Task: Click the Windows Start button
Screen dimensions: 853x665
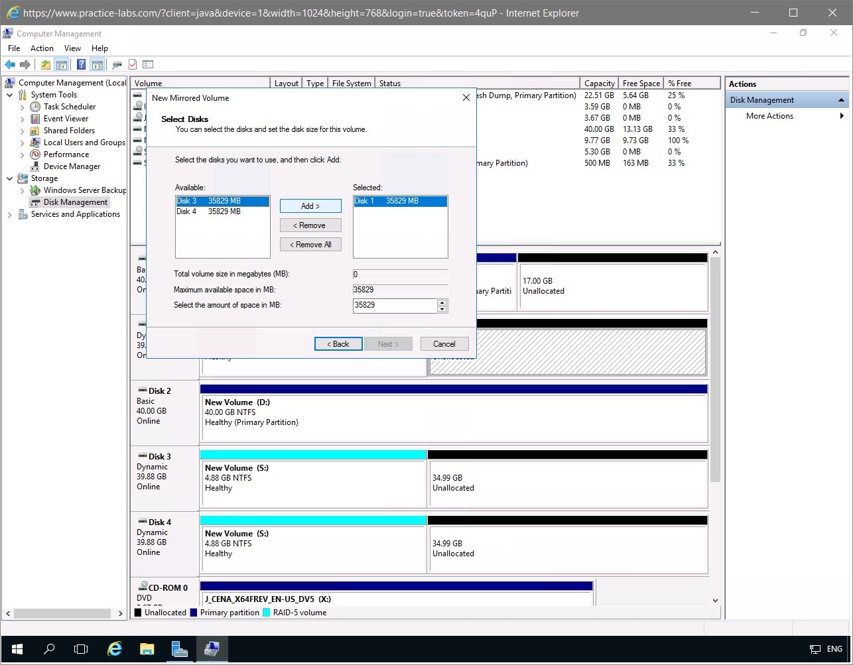Action: [17, 648]
